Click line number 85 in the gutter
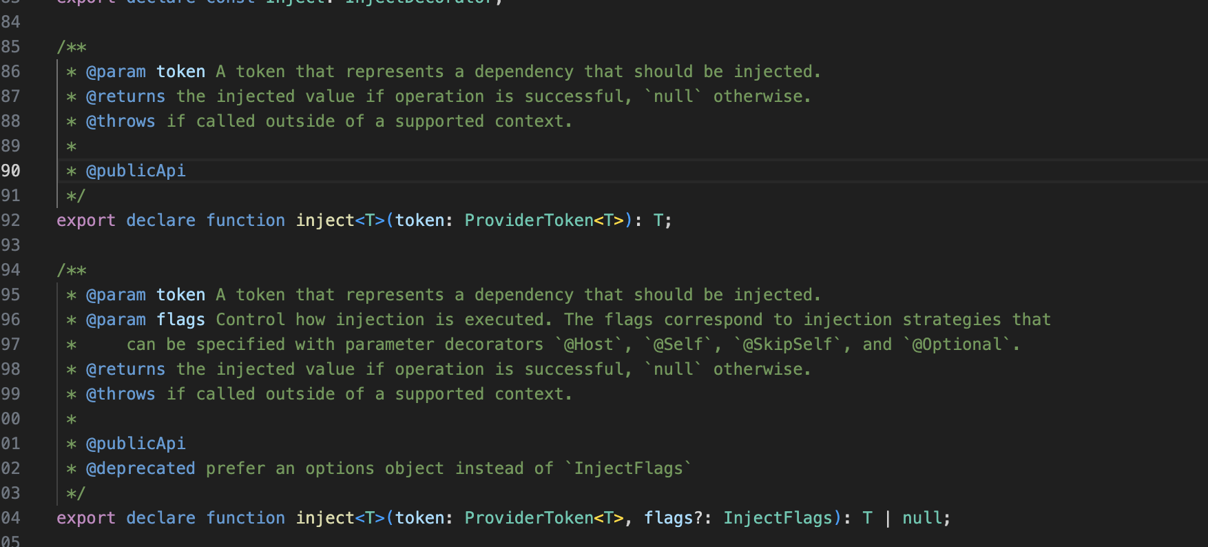The image size is (1208, 547). tap(10, 47)
